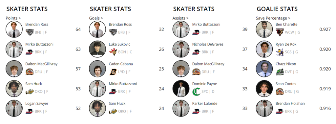336x124 pixels.
Task: Click the BFB team logo beside Brendan Ross in Points
Action: tap(30, 32)
